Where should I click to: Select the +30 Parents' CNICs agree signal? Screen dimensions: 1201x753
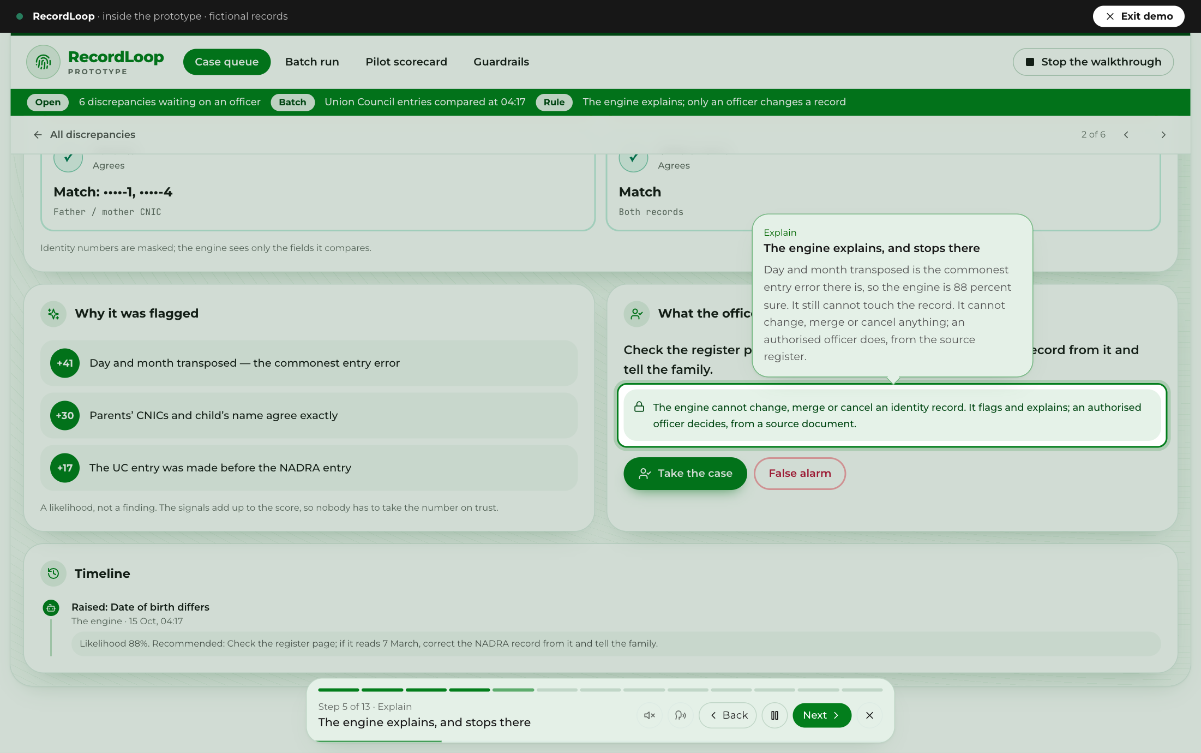(309, 415)
